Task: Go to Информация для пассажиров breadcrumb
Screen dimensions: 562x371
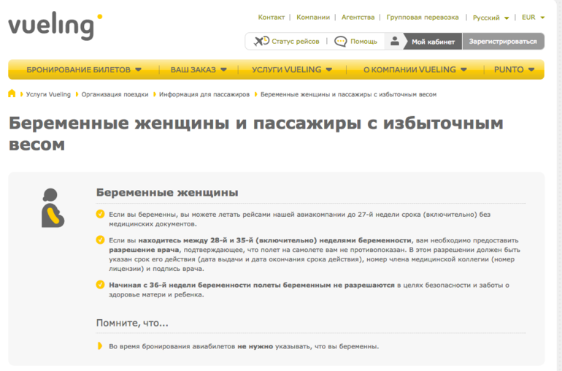Action: point(204,95)
